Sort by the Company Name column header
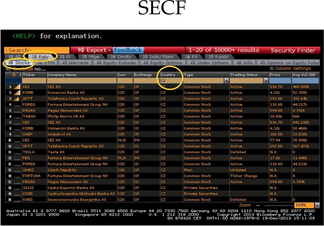Viewport: 324px width, 226px height. [82, 75]
